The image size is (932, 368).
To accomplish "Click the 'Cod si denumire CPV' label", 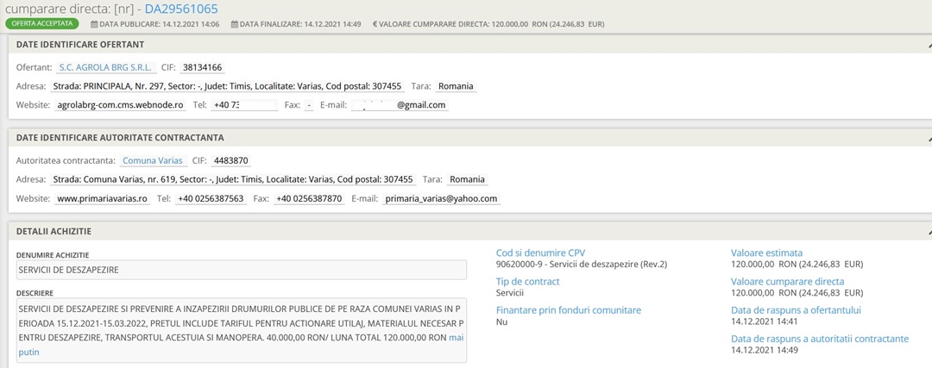I will click(540, 253).
